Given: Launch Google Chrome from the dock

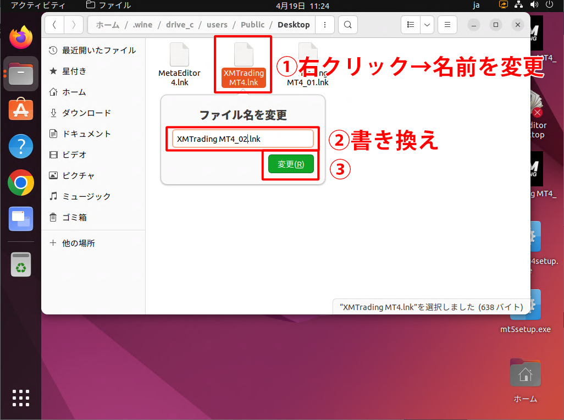Looking at the screenshot, I should tap(21, 183).
